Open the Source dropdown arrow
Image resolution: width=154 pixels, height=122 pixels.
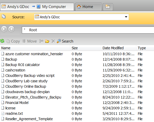coord(126,17)
